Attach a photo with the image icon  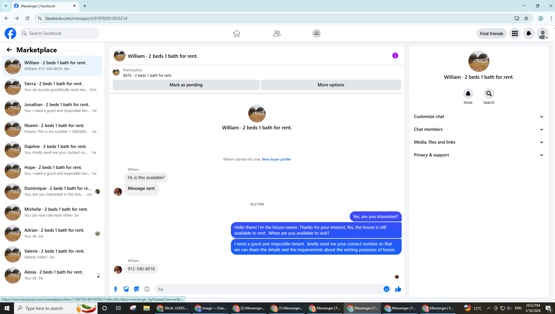(x=126, y=289)
